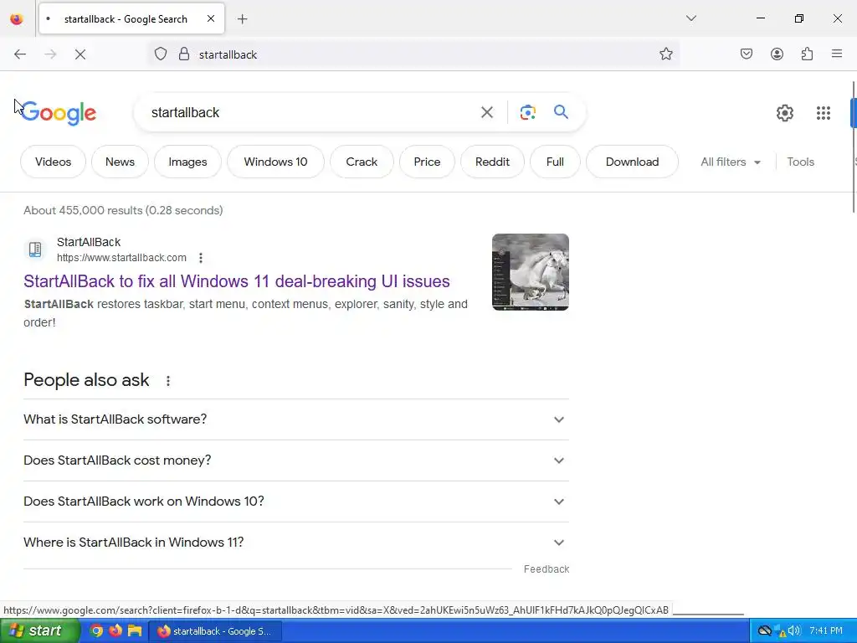857x643 pixels.
Task: Filter results by News
Action: [120, 162]
